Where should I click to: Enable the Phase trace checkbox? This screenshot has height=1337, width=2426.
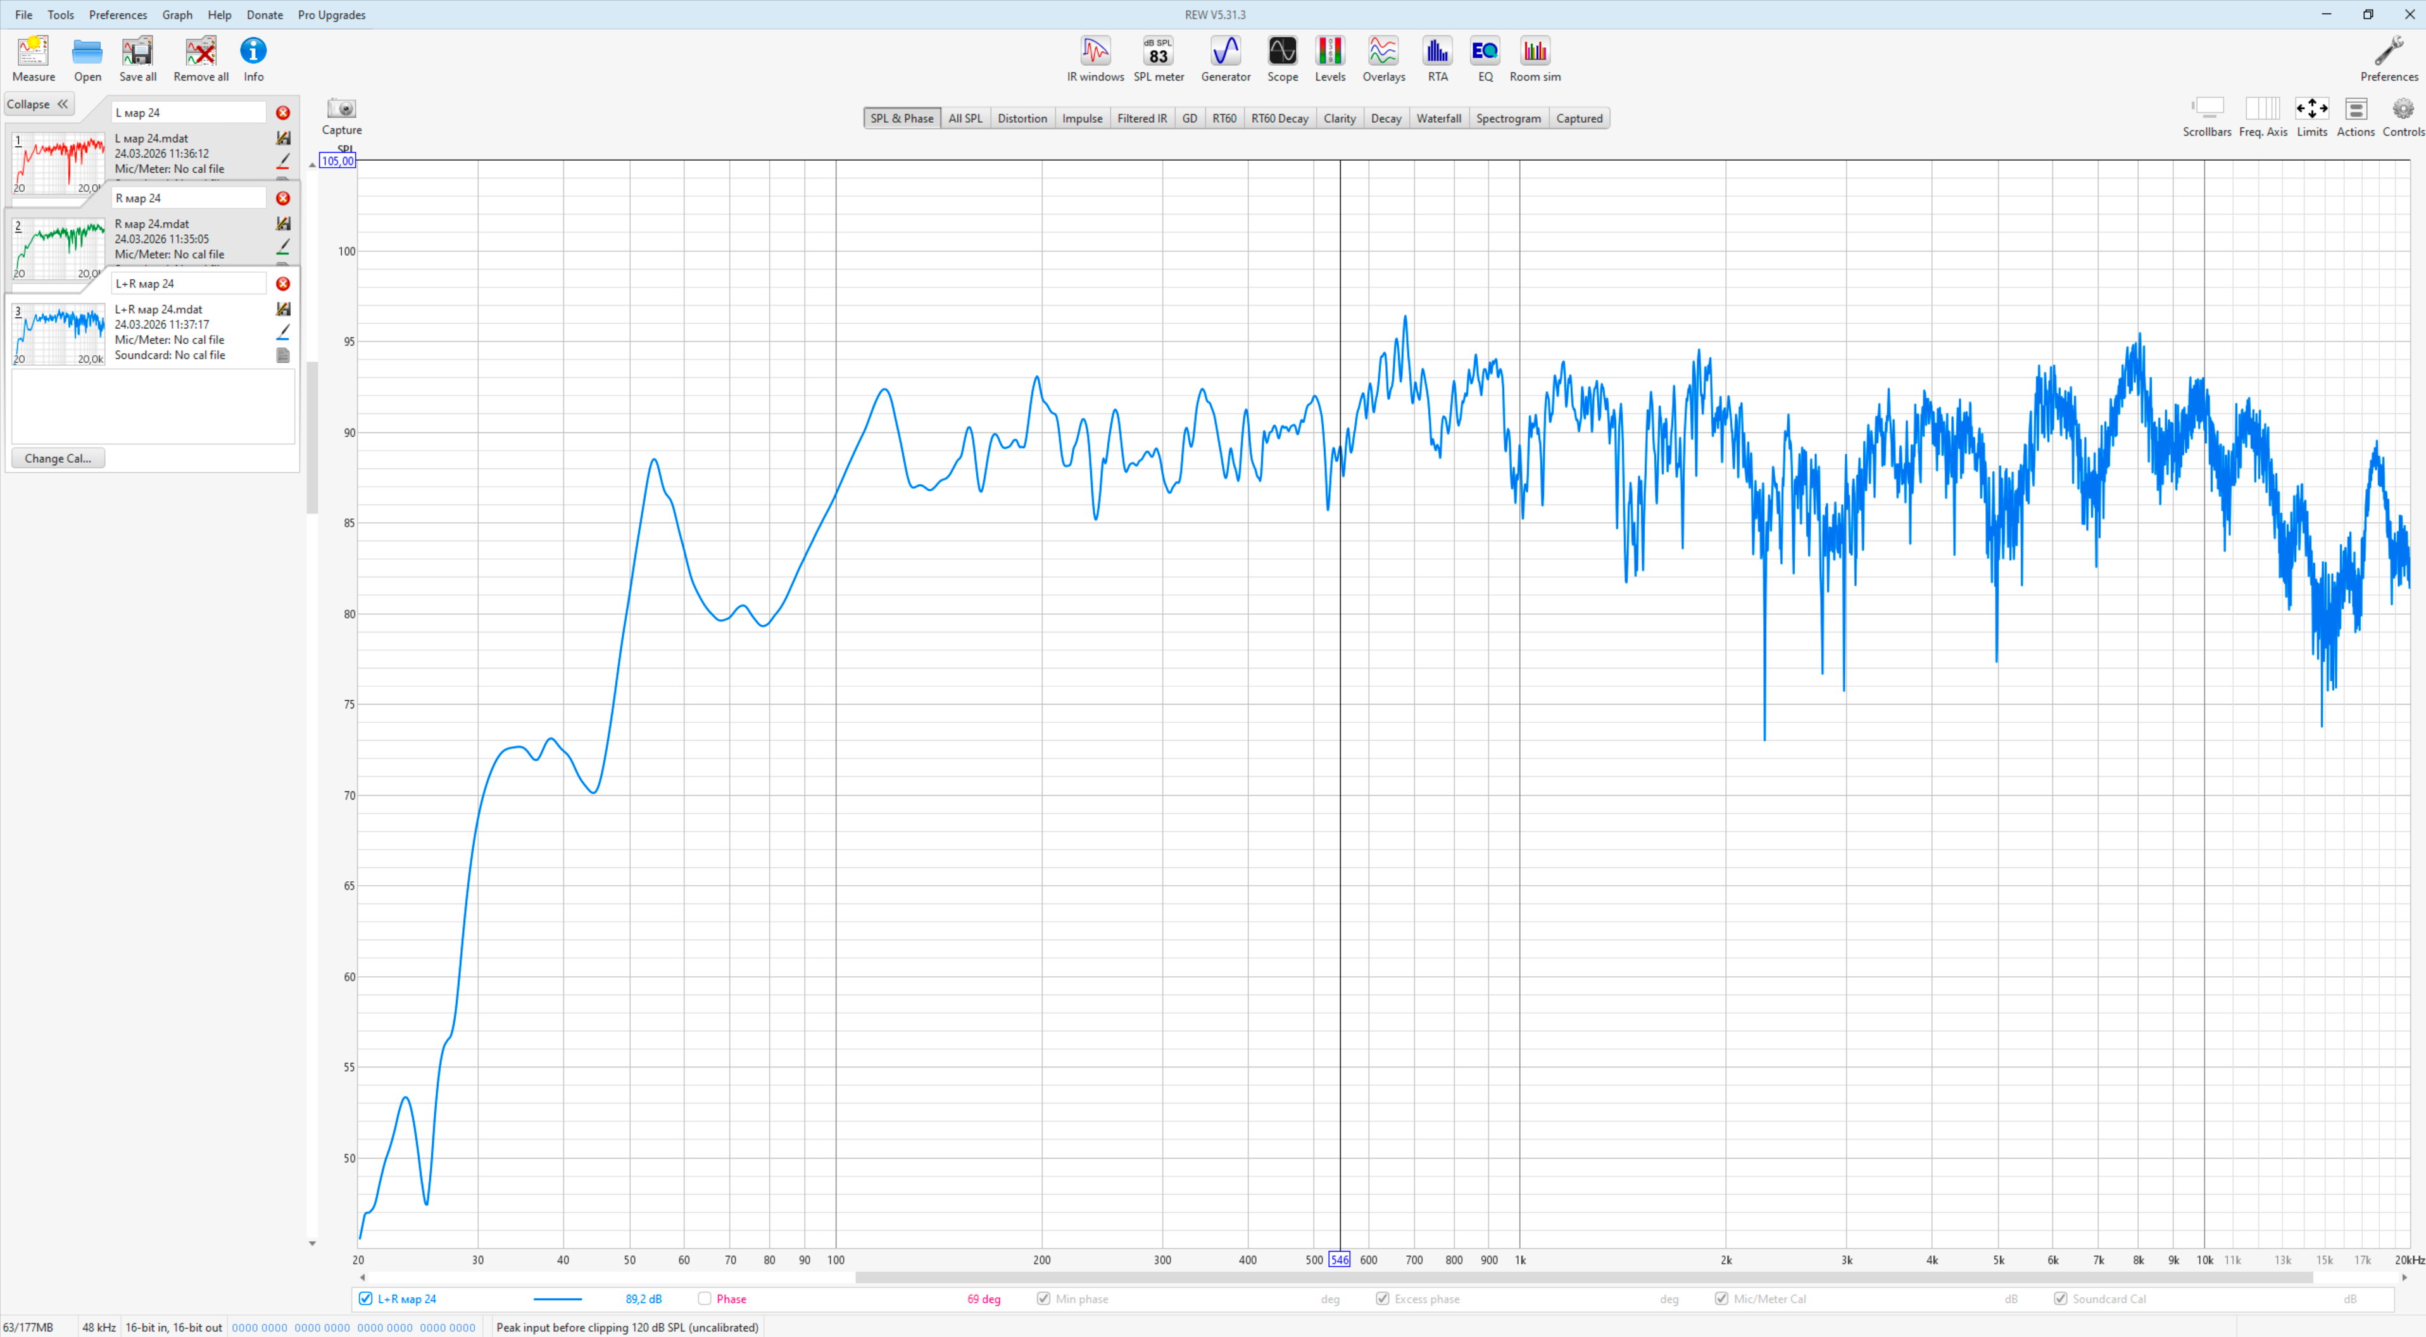tap(705, 1298)
